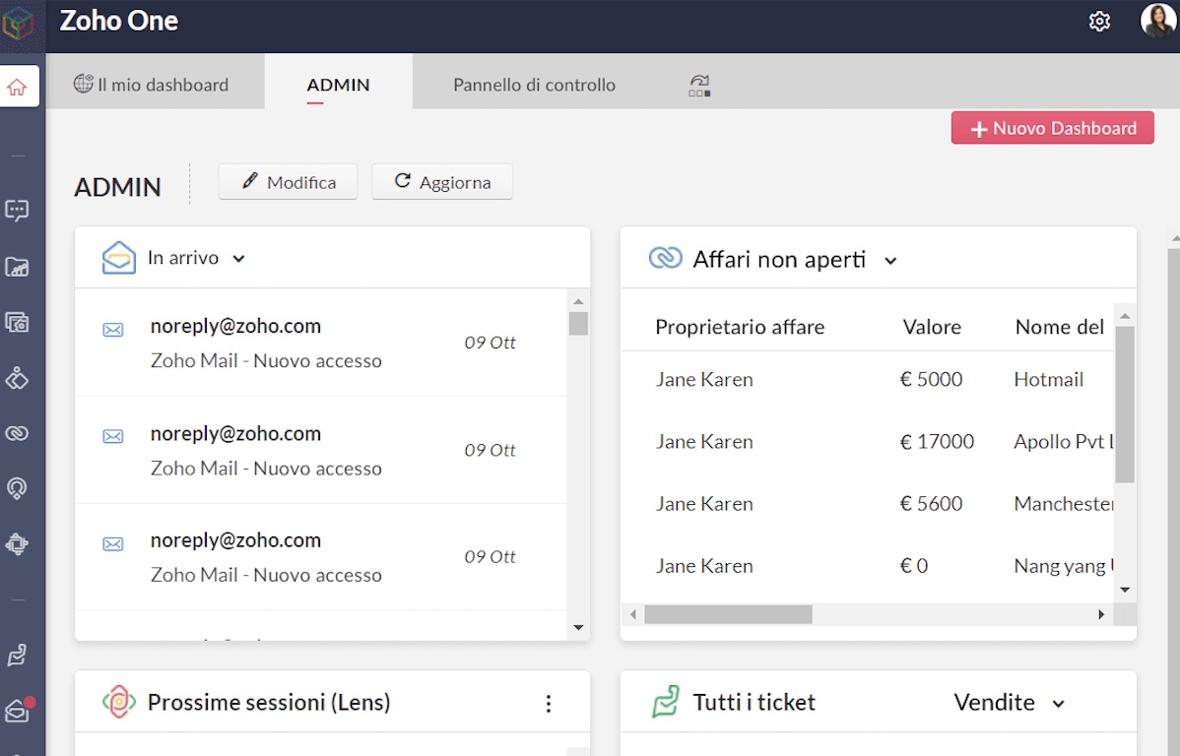1180x756 pixels.
Task: Click the inbox list scroll-down arrow
Action: 578,627
